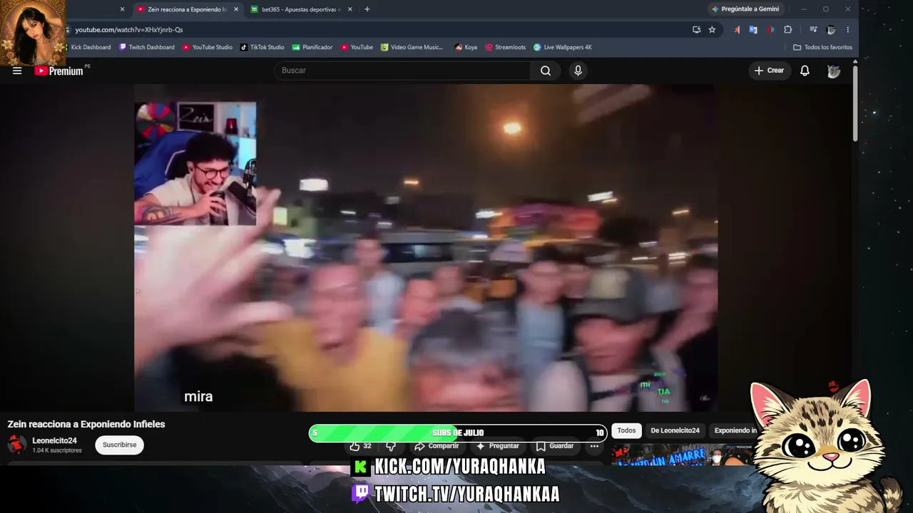Open the YouTube bookmark

click(357, 47)
